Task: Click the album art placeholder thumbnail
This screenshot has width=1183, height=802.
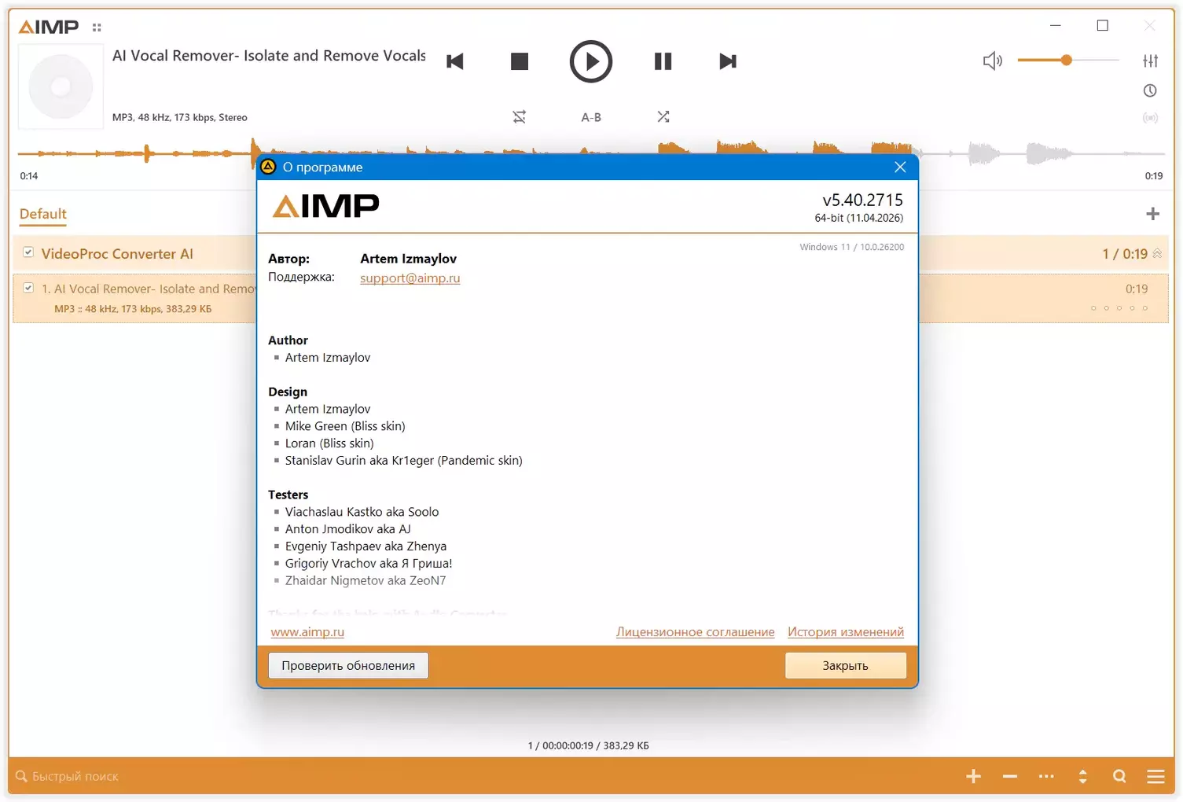Action: [x=61, y=86]
